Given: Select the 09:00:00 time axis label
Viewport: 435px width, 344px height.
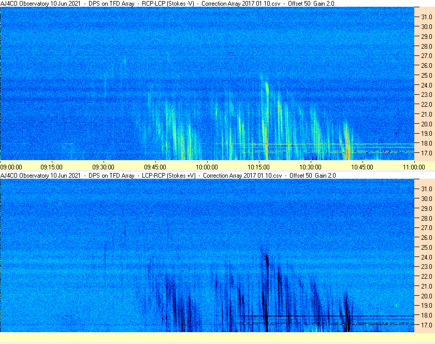Looking at the screenshot, I should point(11,167).
